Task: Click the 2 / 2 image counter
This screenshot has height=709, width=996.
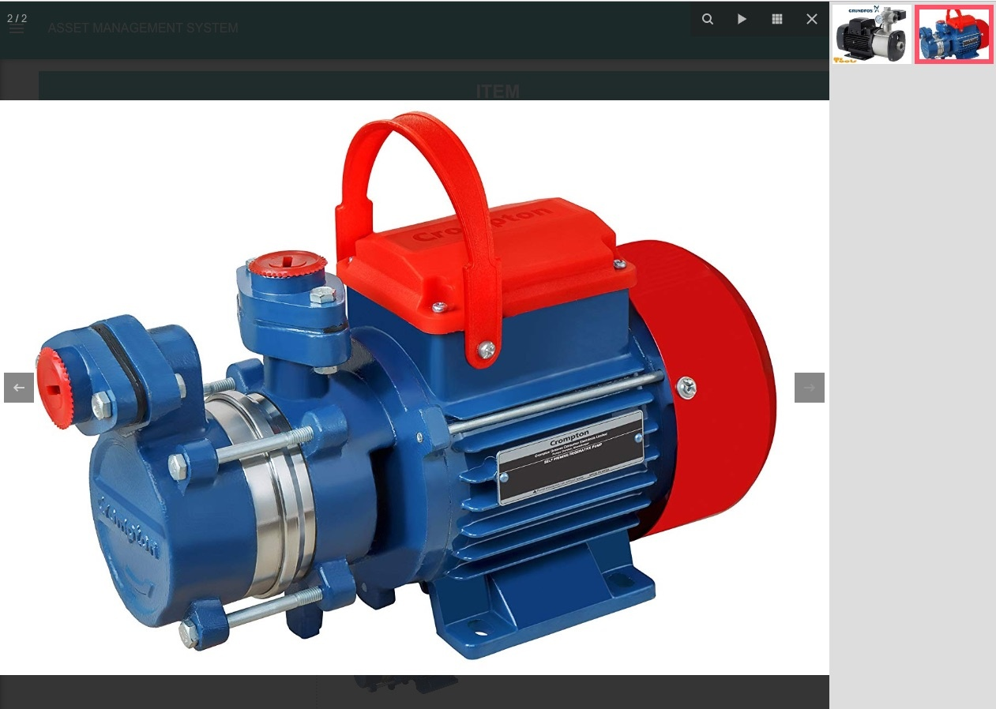Action: tap(17, 18)
